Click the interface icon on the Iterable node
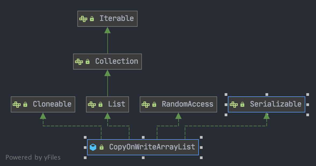 tap(83, 19)
